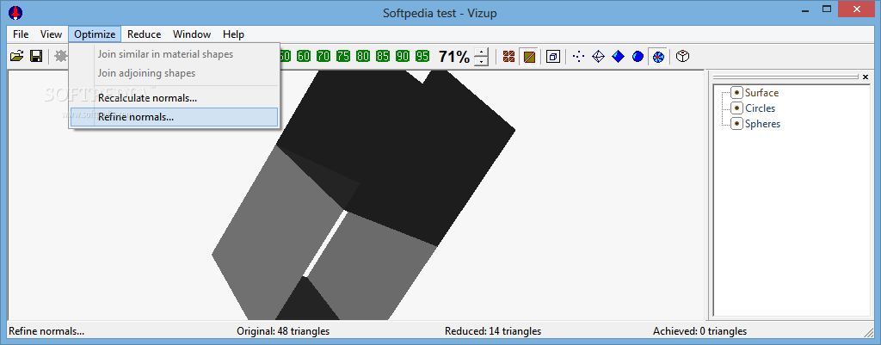Click the 71% reduction percentage value
Viewport: 881px width, 345px height.
(x=454, y=56)
